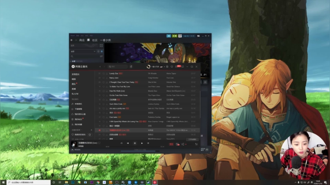Open 下载管理 in NetEase sidebar
Image resolution: width=330 pixels, height=185 pixels.
pyautogui.click(x=77, y=109)
